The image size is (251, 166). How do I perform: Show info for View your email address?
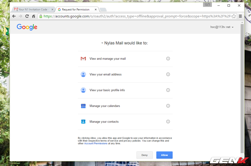(168, 74)
